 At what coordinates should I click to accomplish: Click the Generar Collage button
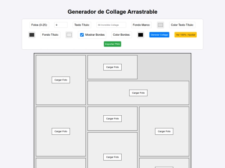pyautogui.click(x=159, y=35)
